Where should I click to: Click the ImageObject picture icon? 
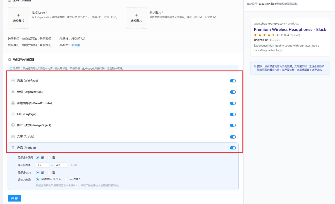point(13,125)
